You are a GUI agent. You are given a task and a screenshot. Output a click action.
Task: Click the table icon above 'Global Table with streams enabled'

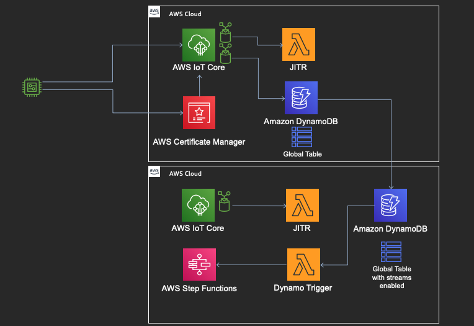pyautogui.click(x=391, y=252)
